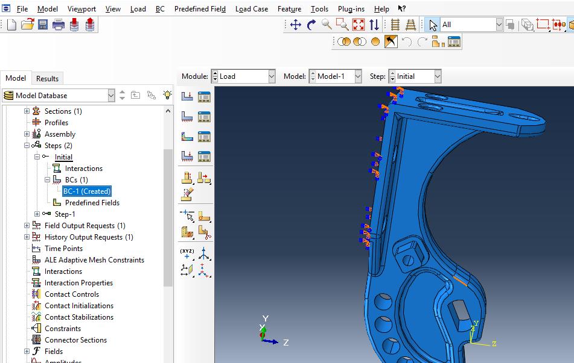Open the Viewport menu

click(x=81, y=9)
